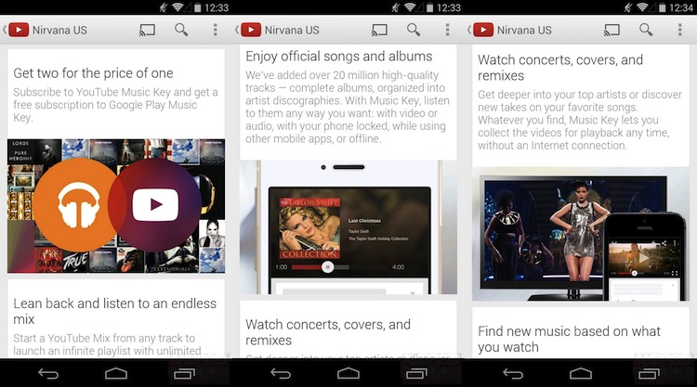Image resolution: width=697 pixels, height=387 pixels.
Task: Tap Android home button on right screen
Action: pyautogui.click(x=581, y=374)
